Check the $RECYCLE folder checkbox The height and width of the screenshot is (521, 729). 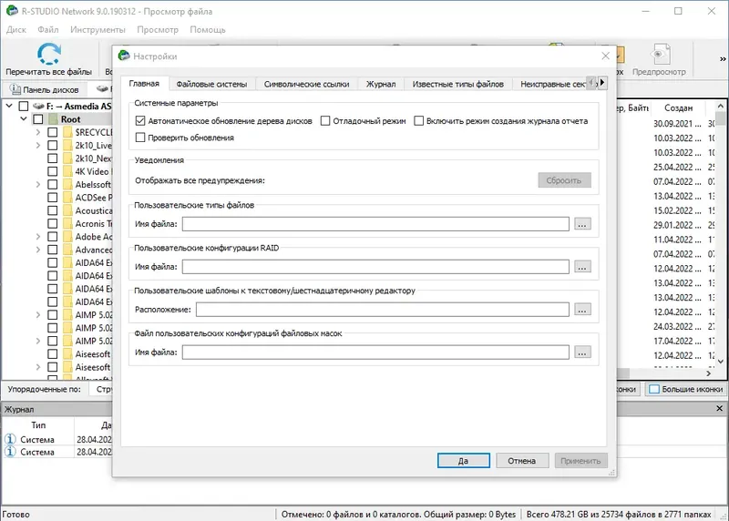pos(53,132)
